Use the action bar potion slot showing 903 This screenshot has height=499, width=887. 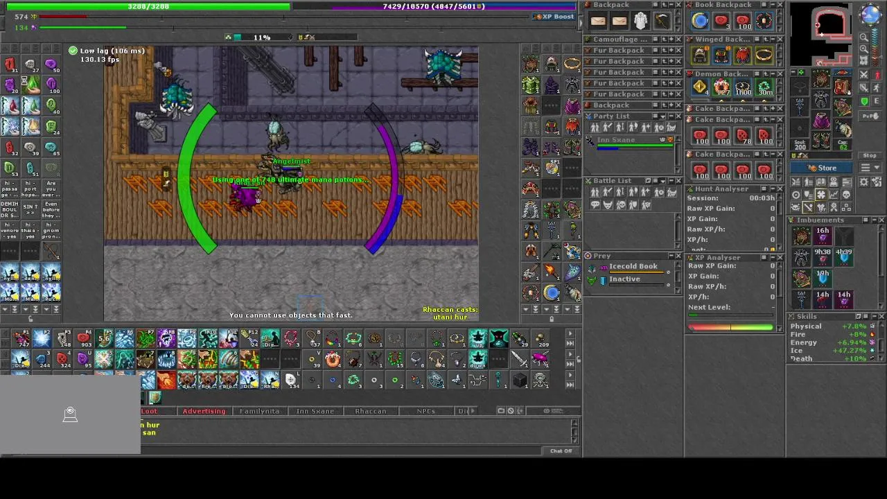(x=83, y=338)
